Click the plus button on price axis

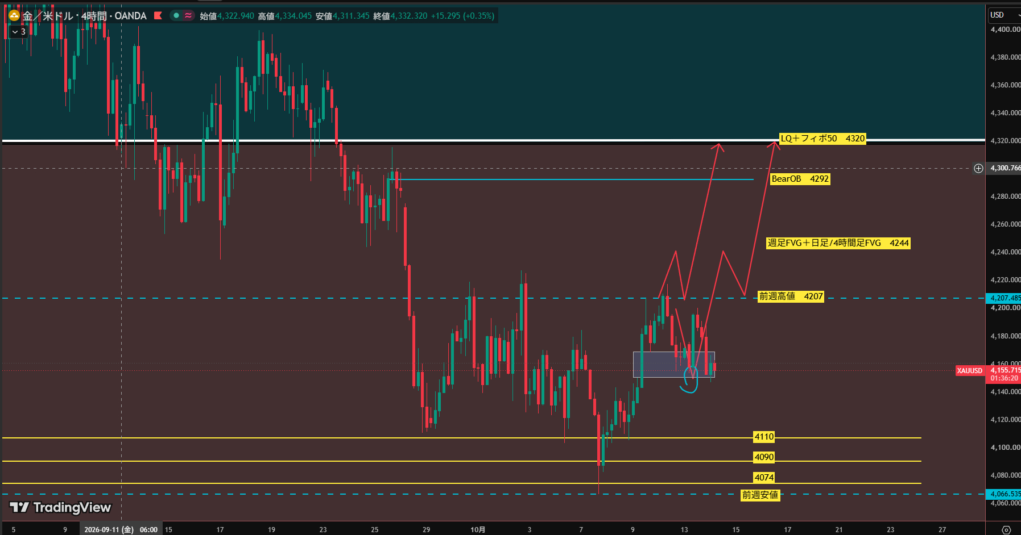(978, 168)
